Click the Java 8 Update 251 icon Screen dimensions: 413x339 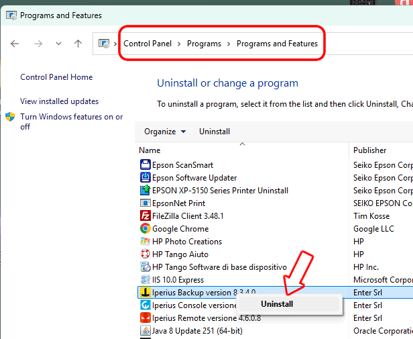[x=145, y=330]
